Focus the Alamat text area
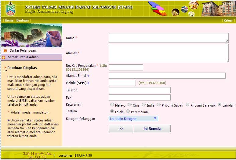Viewport: 236px width, 160px height. click(x=169, y=53)
